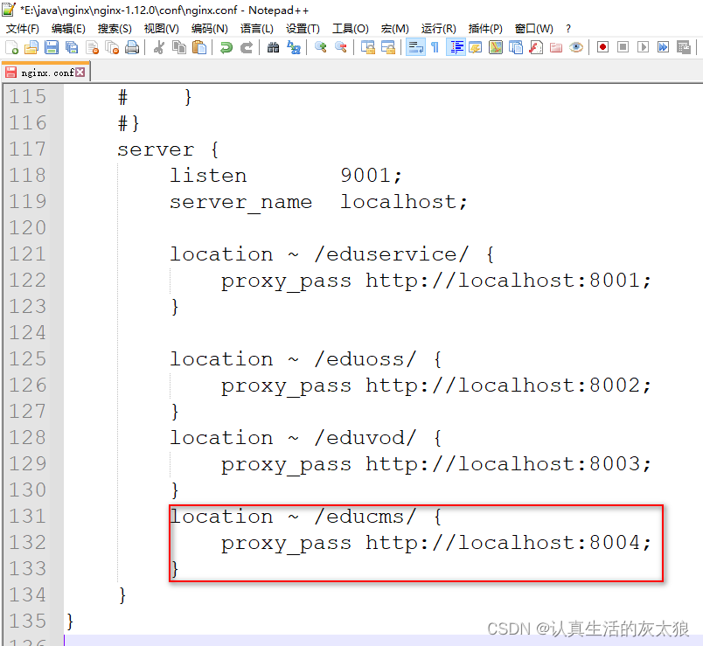Click '/eduvod/' on line 128
Screen dimensions: 703x646
pos(365,438)
